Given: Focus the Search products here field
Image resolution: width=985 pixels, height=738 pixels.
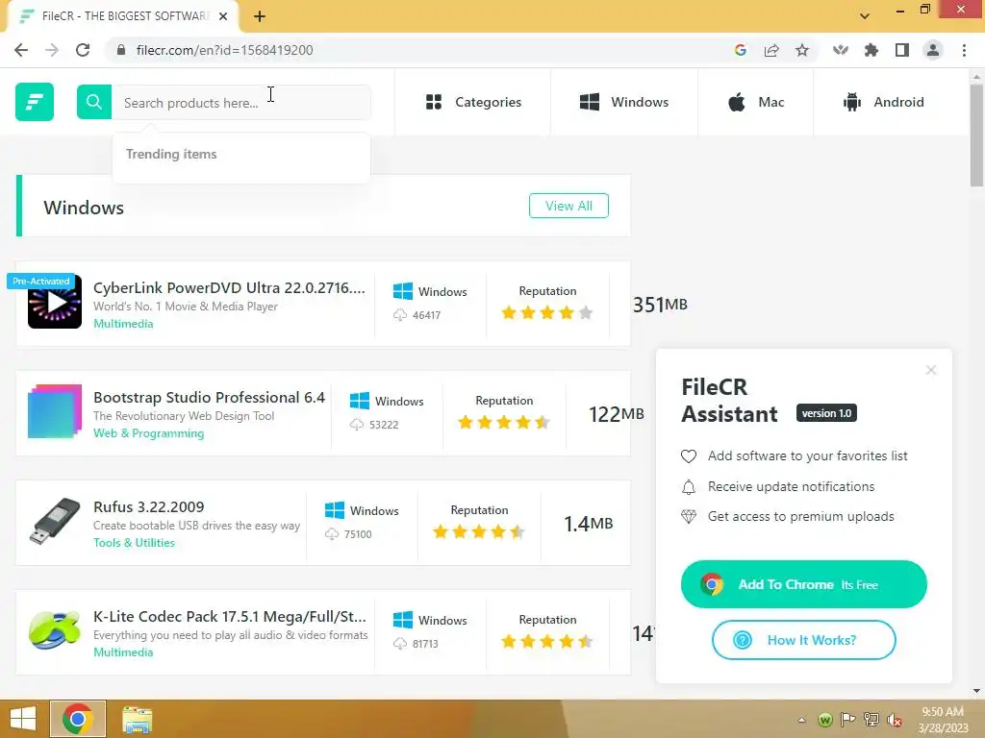Looking at the screenshot, I should coord(241,102).
